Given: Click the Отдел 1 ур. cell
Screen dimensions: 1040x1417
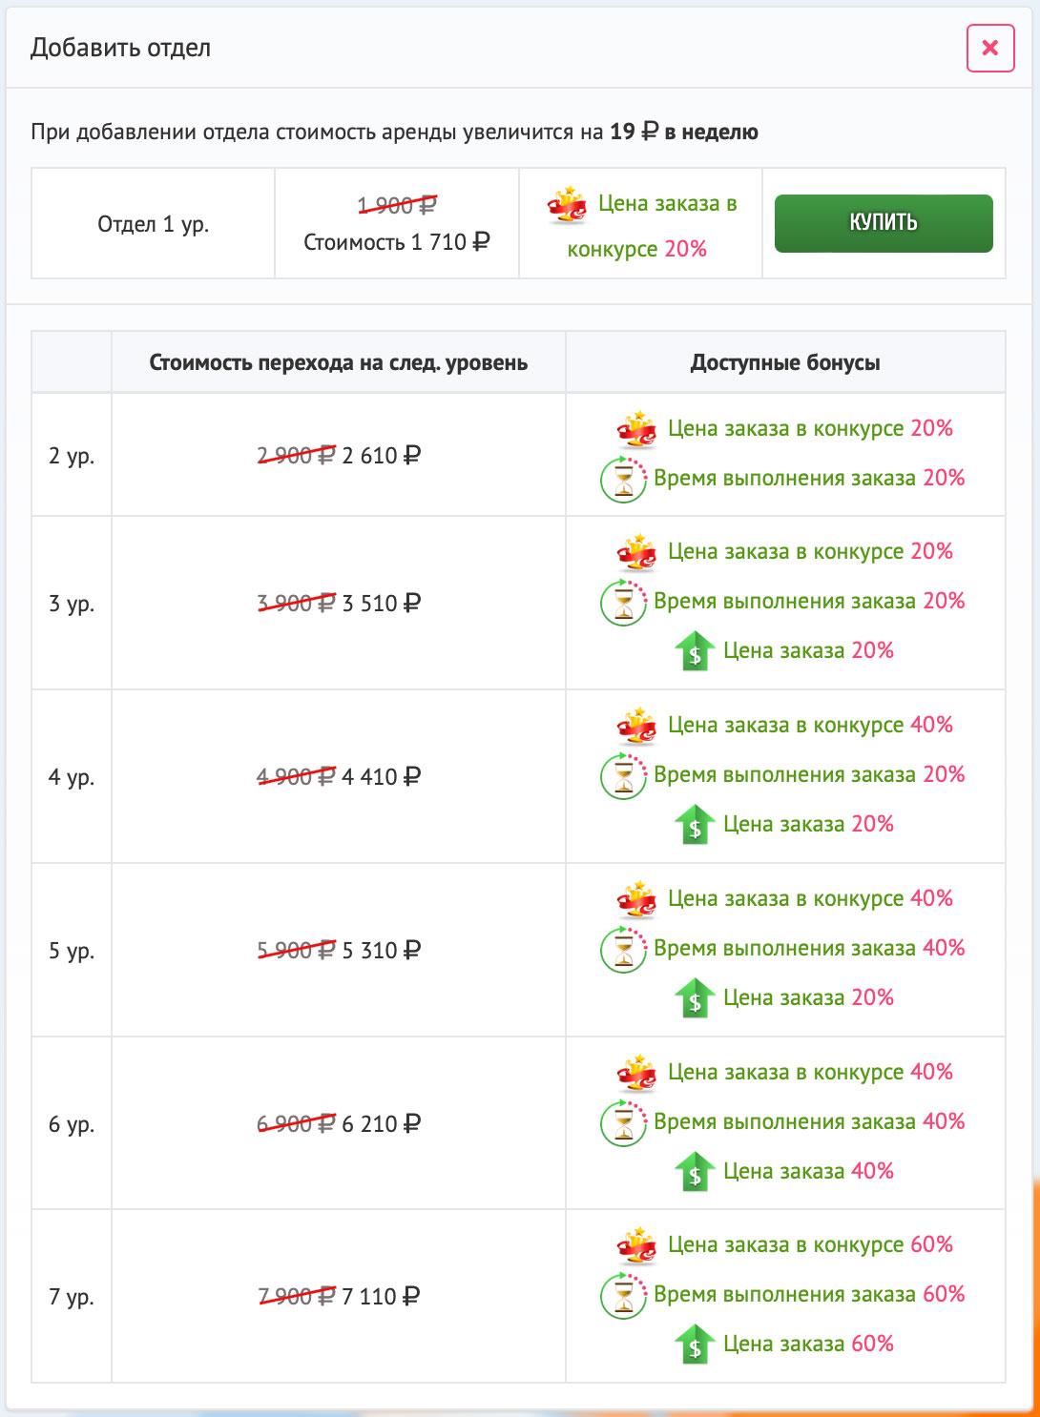Looking at the screenshot, I should tap(154, 224).
